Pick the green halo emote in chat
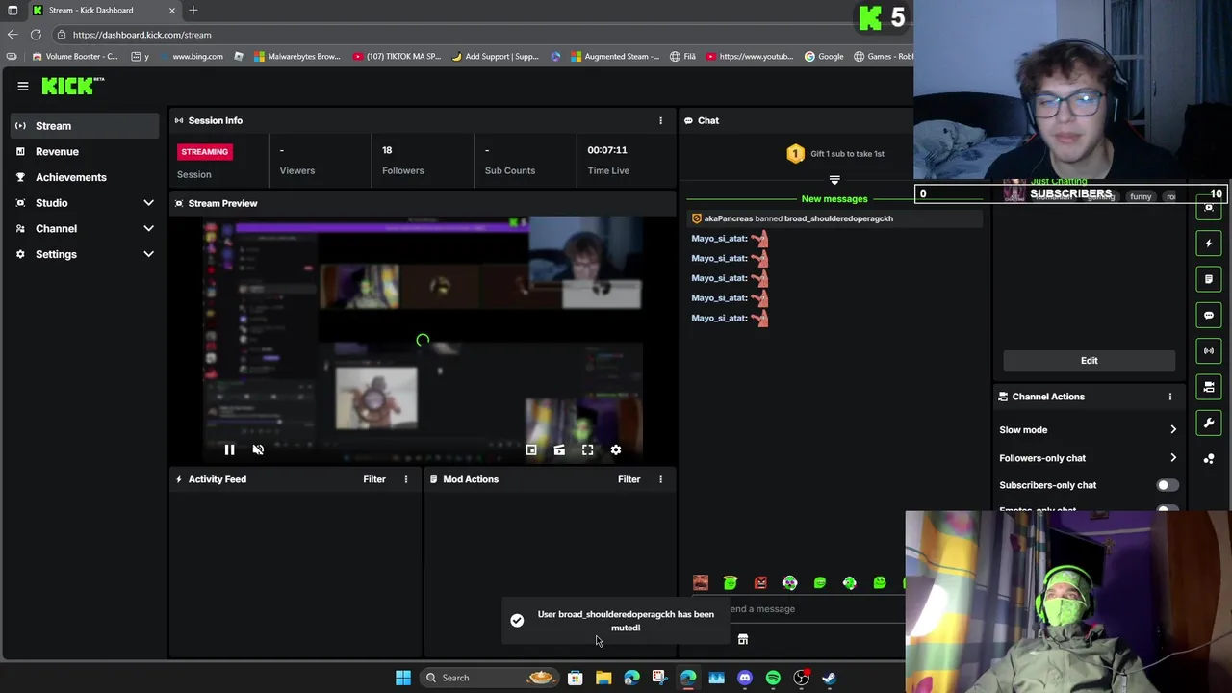 point(731,582)
